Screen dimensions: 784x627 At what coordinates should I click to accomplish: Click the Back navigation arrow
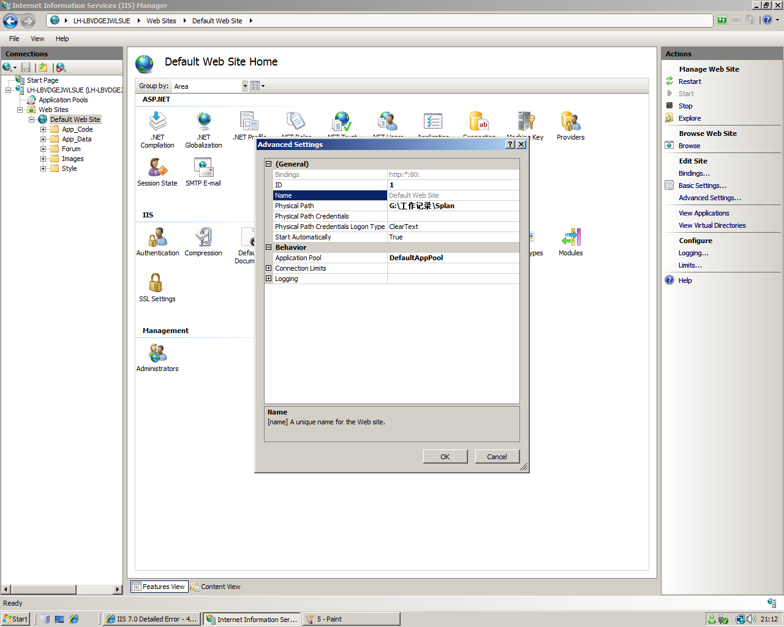pyautogui.click(x=10, y=21)
